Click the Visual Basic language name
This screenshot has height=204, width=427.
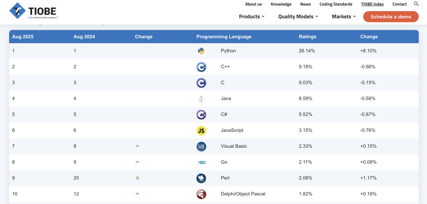tap(234, 146)
